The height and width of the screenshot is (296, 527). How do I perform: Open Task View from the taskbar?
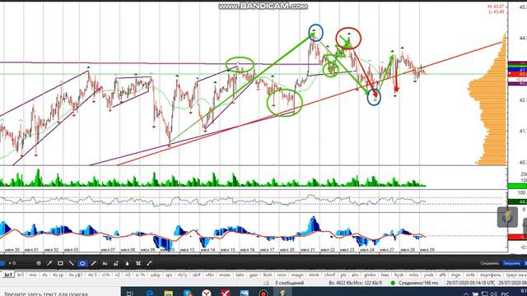(x=130, y=294)
